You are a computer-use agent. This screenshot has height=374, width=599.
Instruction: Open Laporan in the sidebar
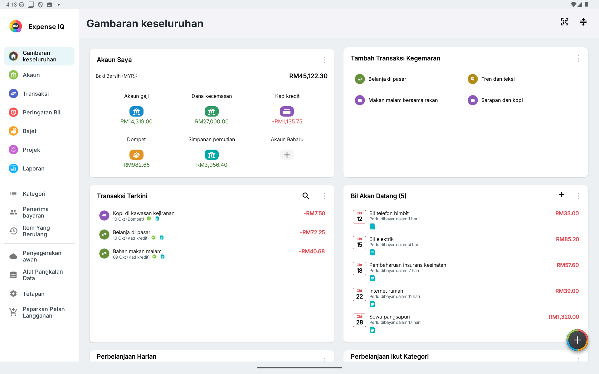pyautogui.click(x=39, y=168)
